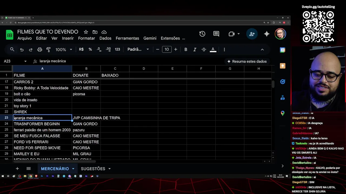Image resolution: width=346 pixels, height=194 pixels.
Task: Collapse the menus with the chevron up
Action: (x=262, y=50)
